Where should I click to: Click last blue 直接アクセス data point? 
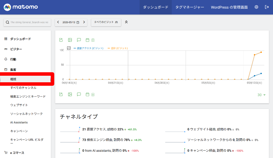[261, 74]
